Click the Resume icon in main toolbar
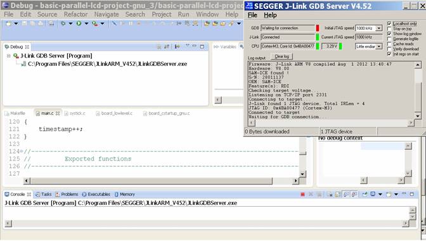The width and height of the screenshot is (426, 241). [123, 23]
